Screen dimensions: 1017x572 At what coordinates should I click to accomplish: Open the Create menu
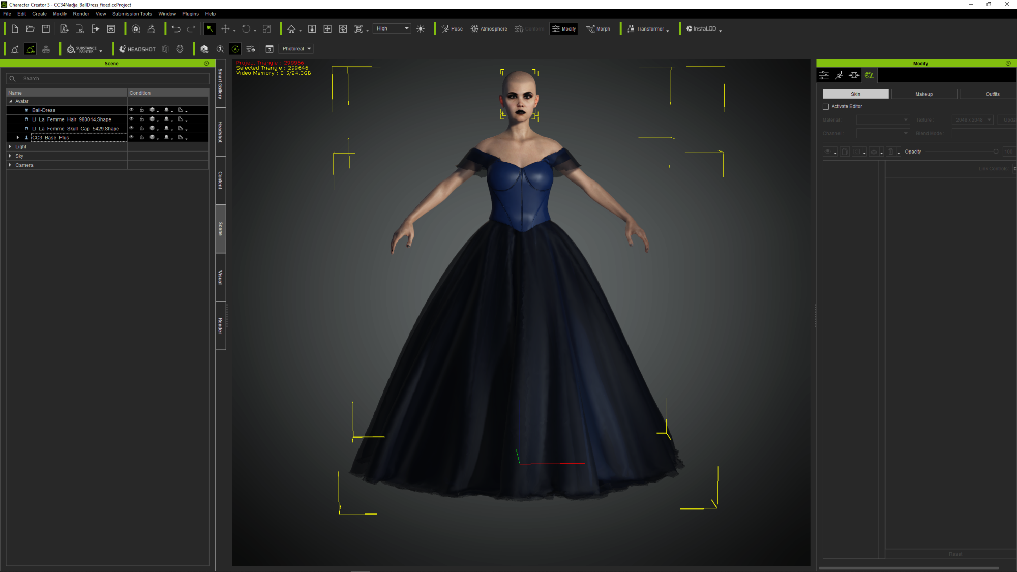tap(39, 14)
